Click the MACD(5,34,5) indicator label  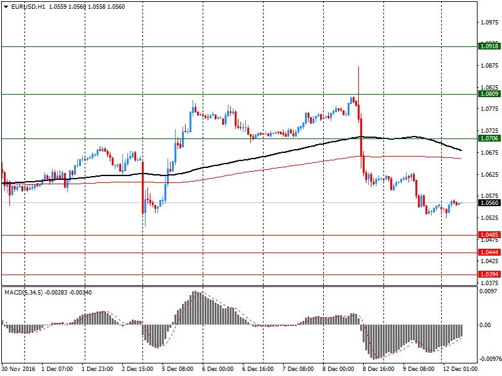23,292
